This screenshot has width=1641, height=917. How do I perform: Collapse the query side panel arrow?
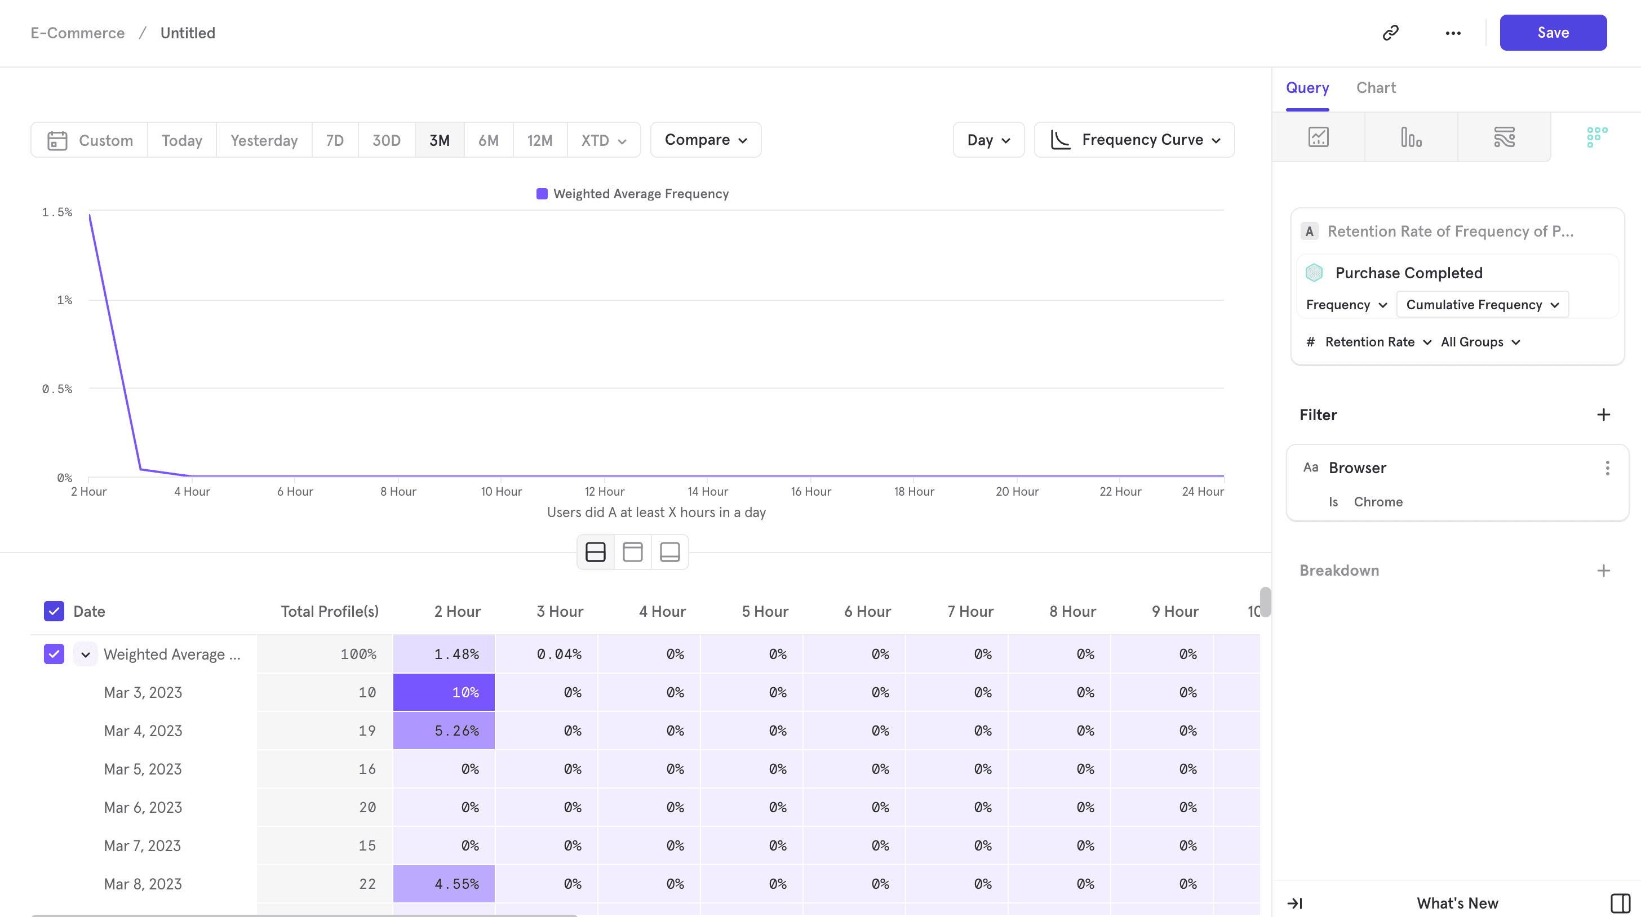[x=1294, y=903]
